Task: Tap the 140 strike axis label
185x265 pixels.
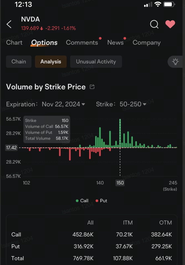Action: pos(100,183)
